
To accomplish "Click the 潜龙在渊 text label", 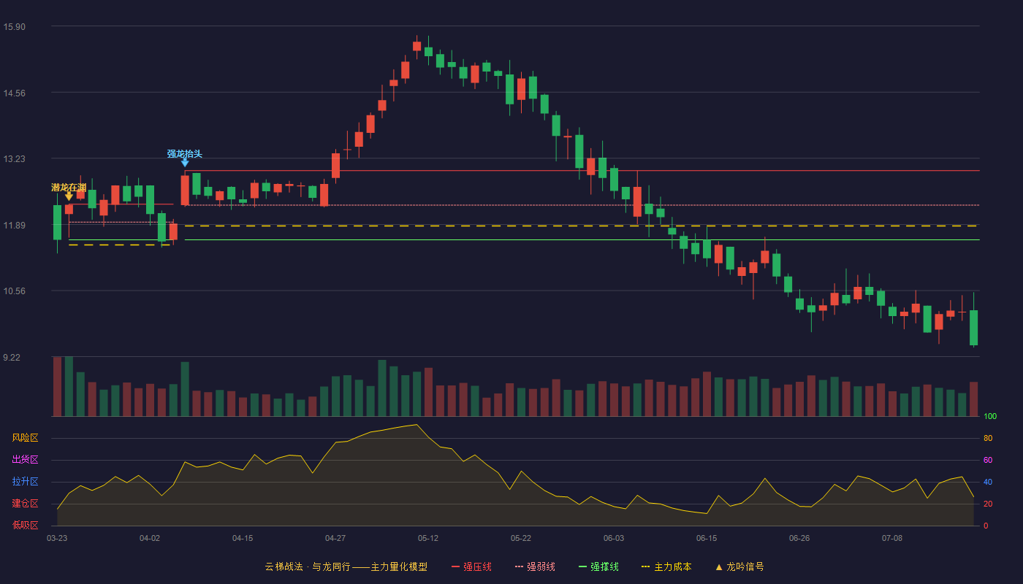I will (x=69, y=188).
